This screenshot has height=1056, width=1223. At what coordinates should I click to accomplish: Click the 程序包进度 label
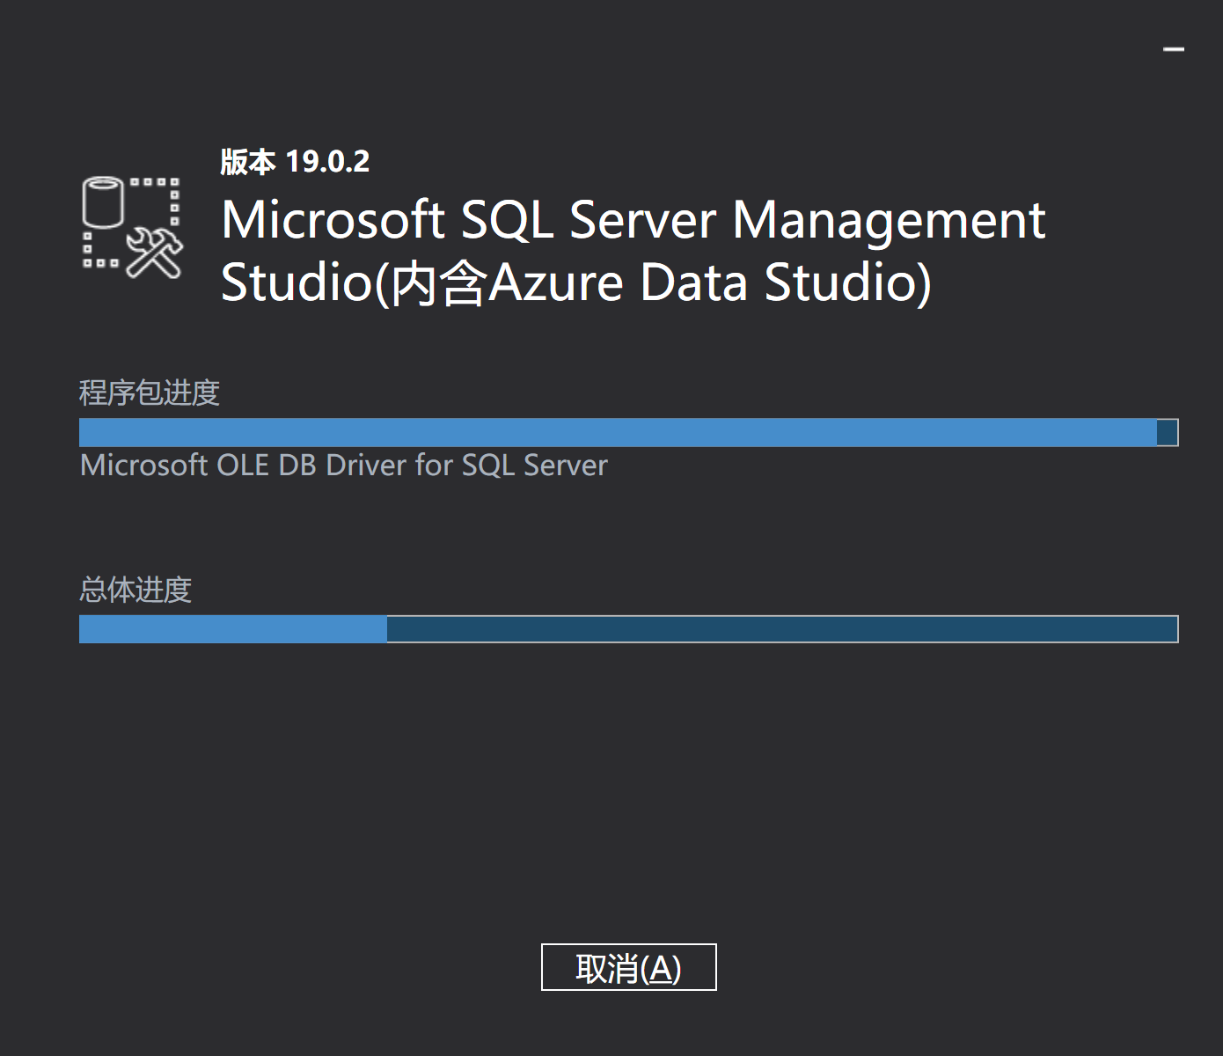pos(150,392)
